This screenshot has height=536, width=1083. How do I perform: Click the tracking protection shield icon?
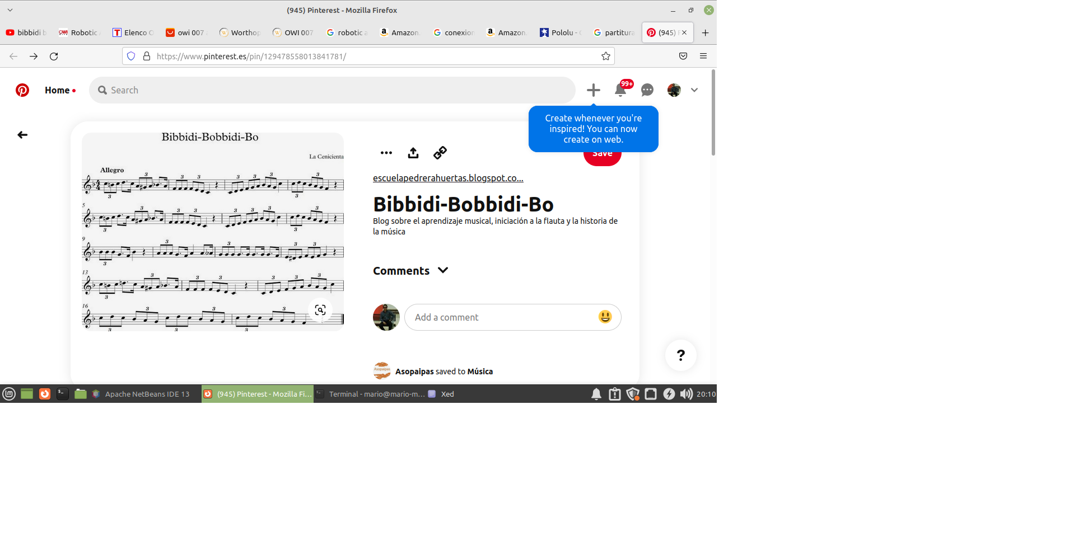click(x=131, y=56)
